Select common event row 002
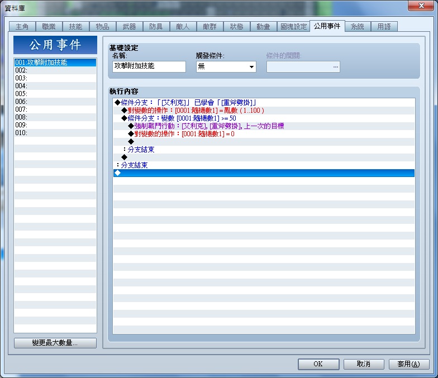Viewport: 438px width, 378px height. point(55,70)
